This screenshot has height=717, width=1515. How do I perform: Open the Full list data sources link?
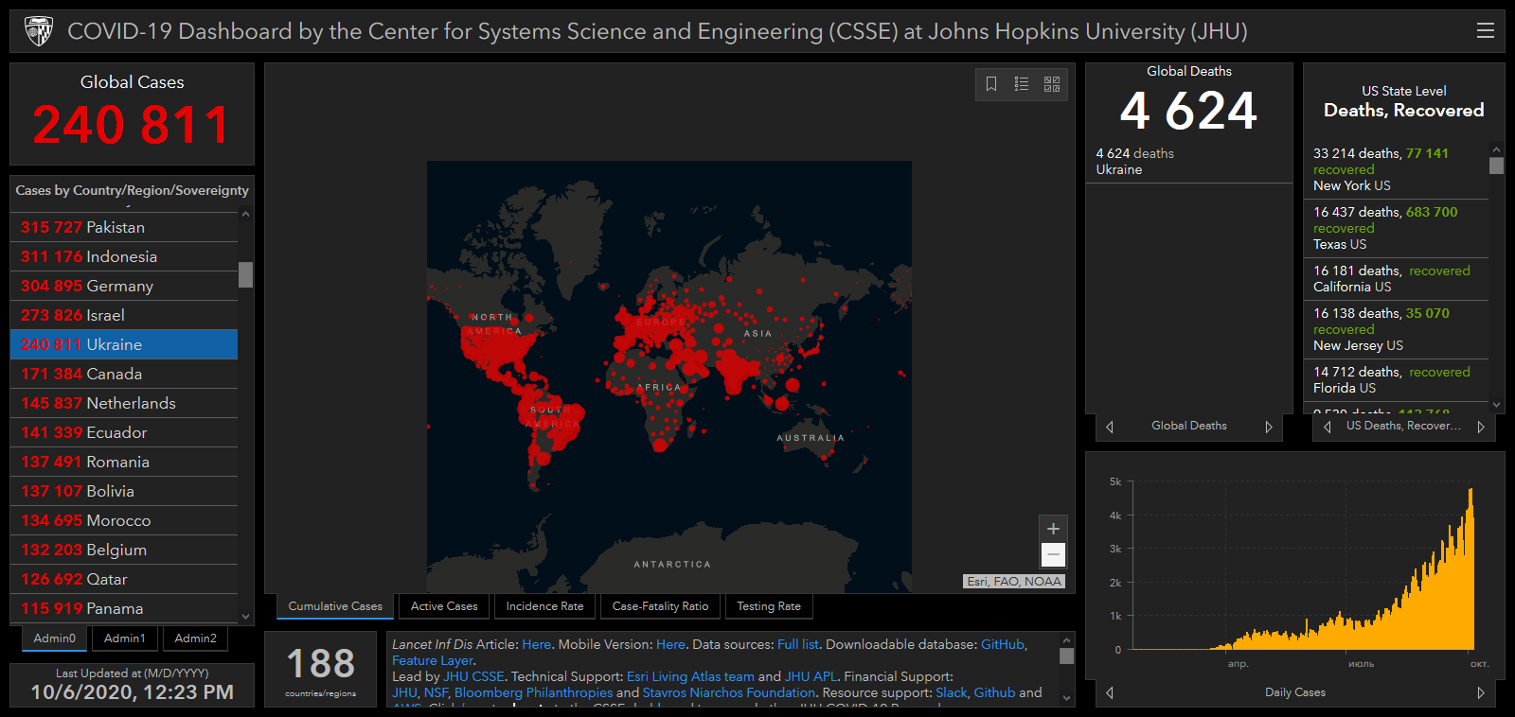[797, 644]
